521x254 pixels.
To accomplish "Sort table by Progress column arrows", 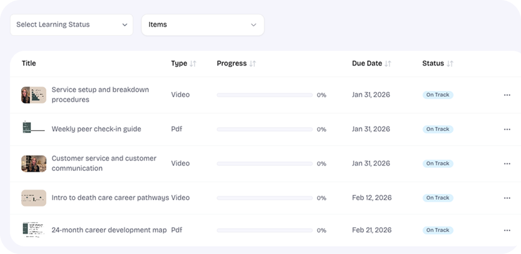I will point(253,63).
